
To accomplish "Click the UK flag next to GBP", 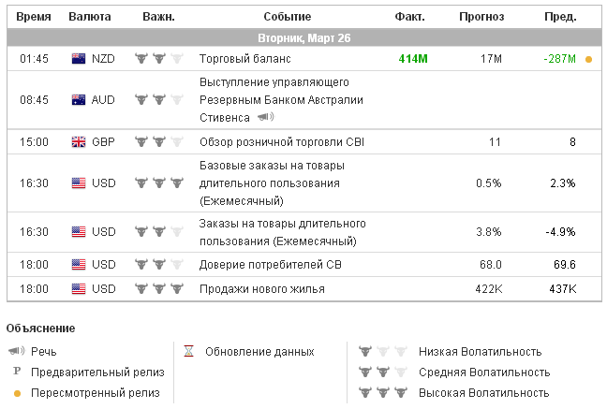I will pos(79,142).
